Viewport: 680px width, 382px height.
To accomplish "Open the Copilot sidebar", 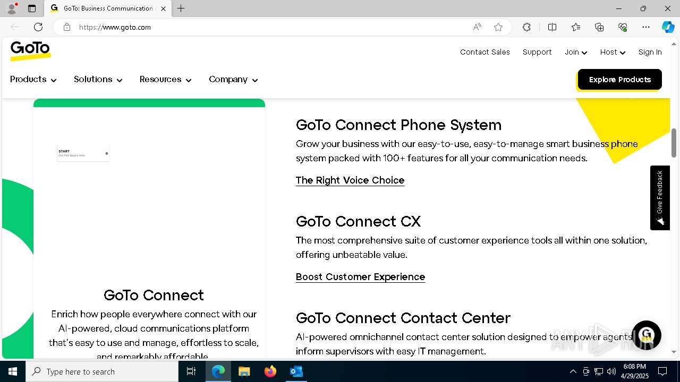I will [668, 27].
